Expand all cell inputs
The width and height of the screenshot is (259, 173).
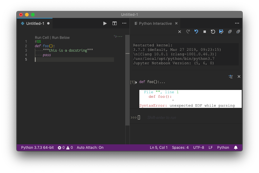pyautogui.click(x=229, y=31)
